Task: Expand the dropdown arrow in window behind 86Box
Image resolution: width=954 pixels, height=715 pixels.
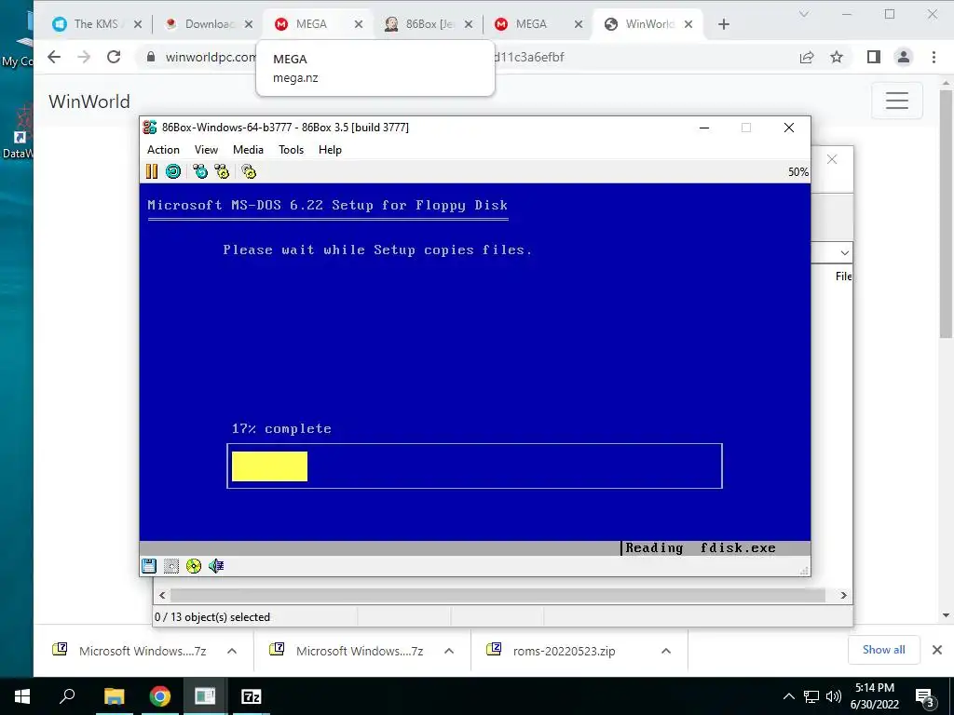Action: coord(844,253)
